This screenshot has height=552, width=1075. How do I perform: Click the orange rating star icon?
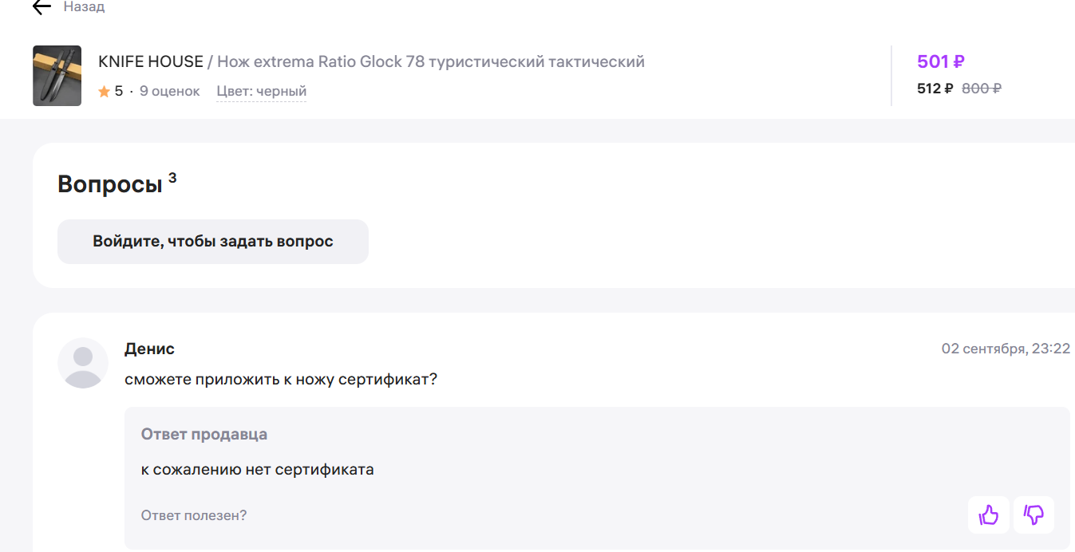click(x=104, y=92)
